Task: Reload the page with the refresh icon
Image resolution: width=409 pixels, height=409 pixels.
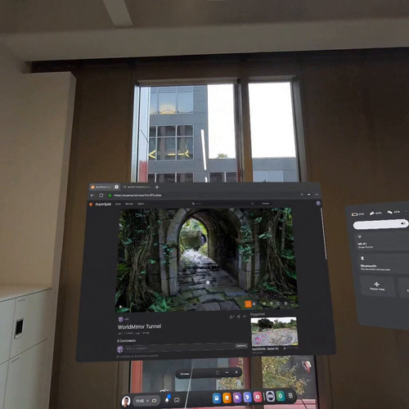Action: (x=101, y=196)
